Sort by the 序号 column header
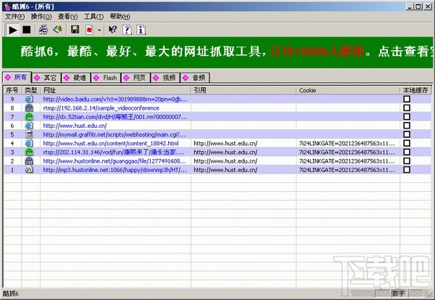The image size is (435, 300). click(x=12, y=90)
